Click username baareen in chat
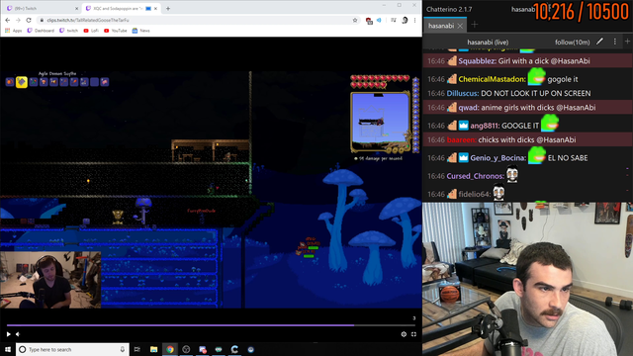Screen dimensions: 633x356 click(461, 139)
